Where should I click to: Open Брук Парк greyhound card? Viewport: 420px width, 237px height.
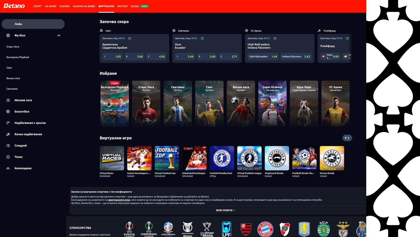click(304, 104)
